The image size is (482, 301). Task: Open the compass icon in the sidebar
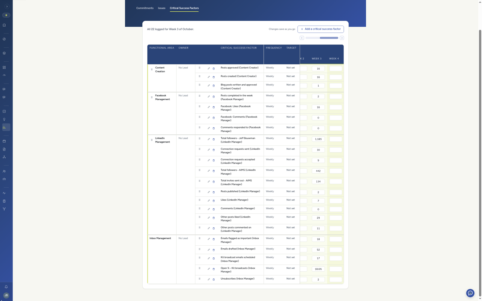coord(4,39)
